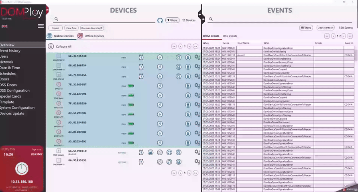Click the Clear New button
Viewport: 358px width, 192px height.
[x=71, y=28]
